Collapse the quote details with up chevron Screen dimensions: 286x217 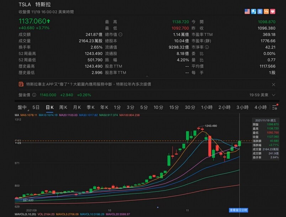pyautogui.click(x=147, y=76)
